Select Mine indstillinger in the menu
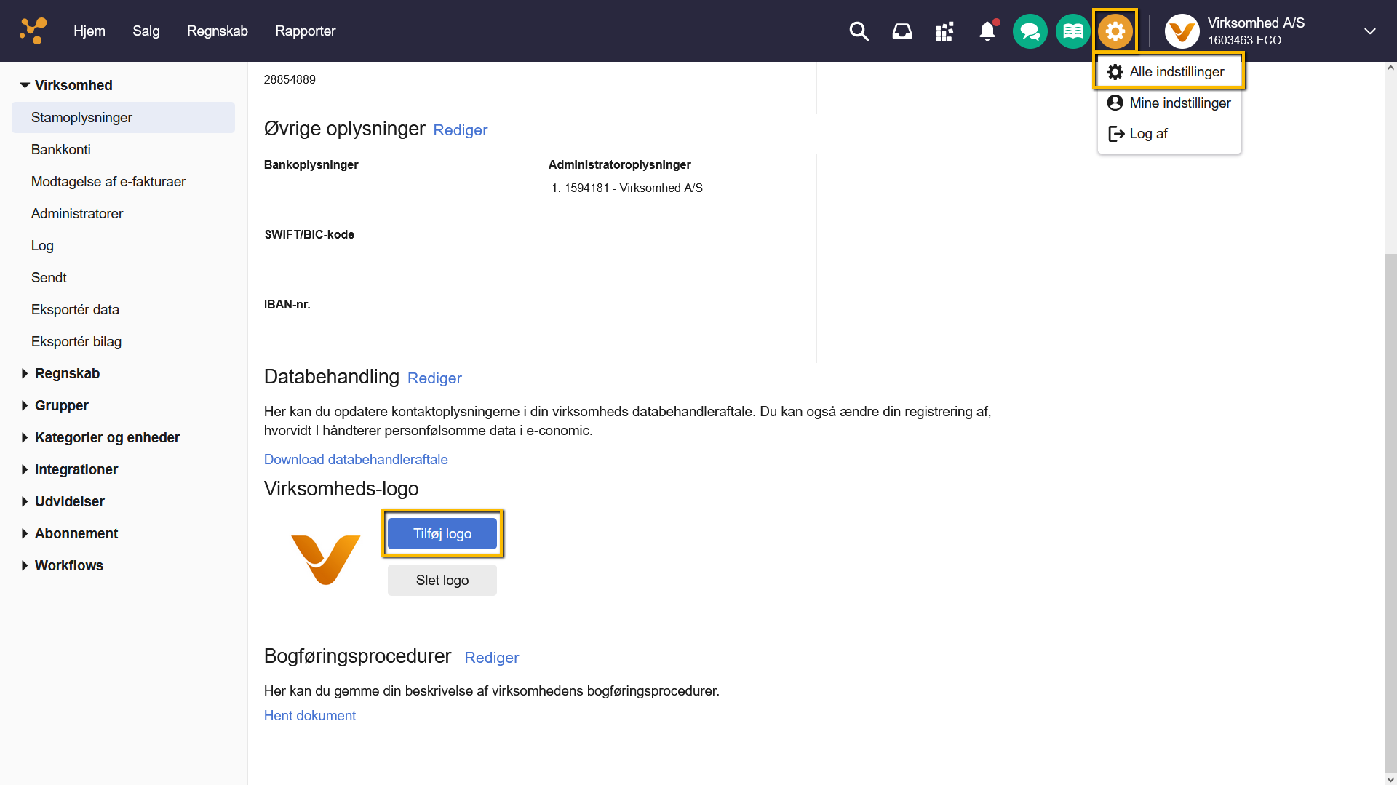 1169,103
